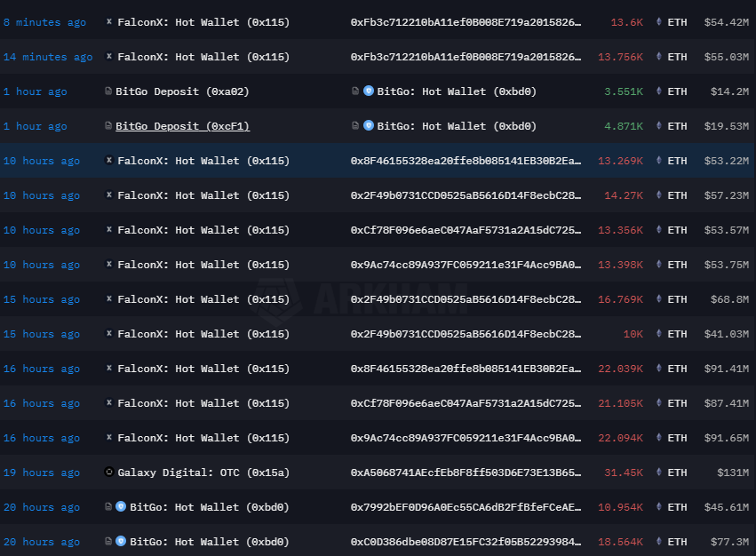Click the Ethereum icon in the 10K row
This screenshot has width=756, height=556.
click(x=658, y=334)
